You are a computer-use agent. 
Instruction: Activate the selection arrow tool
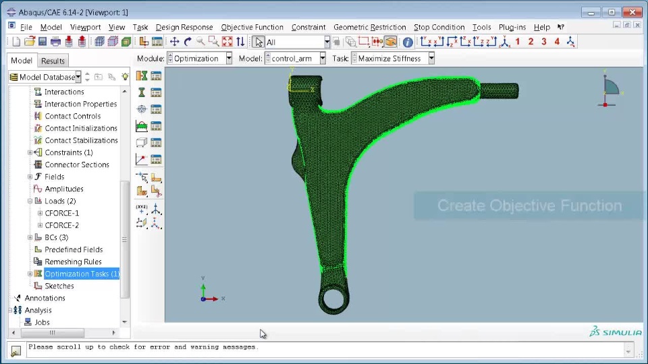tap(259, 42)
